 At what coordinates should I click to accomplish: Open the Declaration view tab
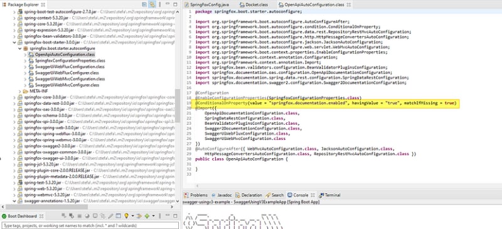248,195
